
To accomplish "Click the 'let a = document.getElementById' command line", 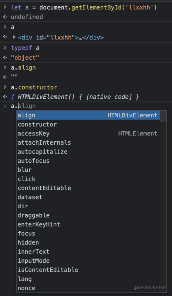I will pyautogui.click(x=84, y=7).
